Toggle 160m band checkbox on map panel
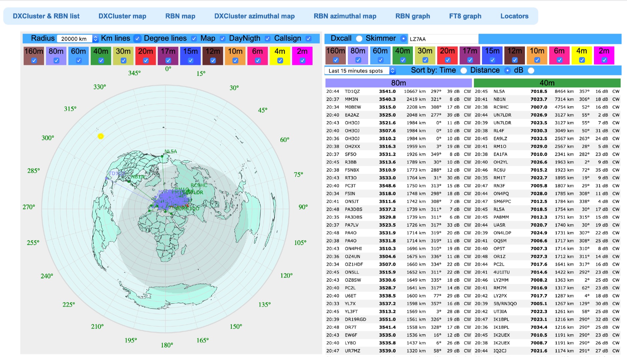627x357 pixels. tap(34, 60)
